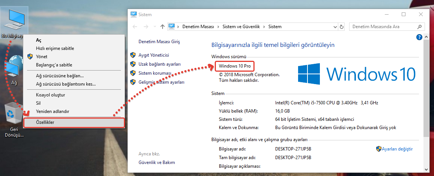Click Kısayol oluştur menu entry
Screen dimensions: 434x176
[51, 95]
